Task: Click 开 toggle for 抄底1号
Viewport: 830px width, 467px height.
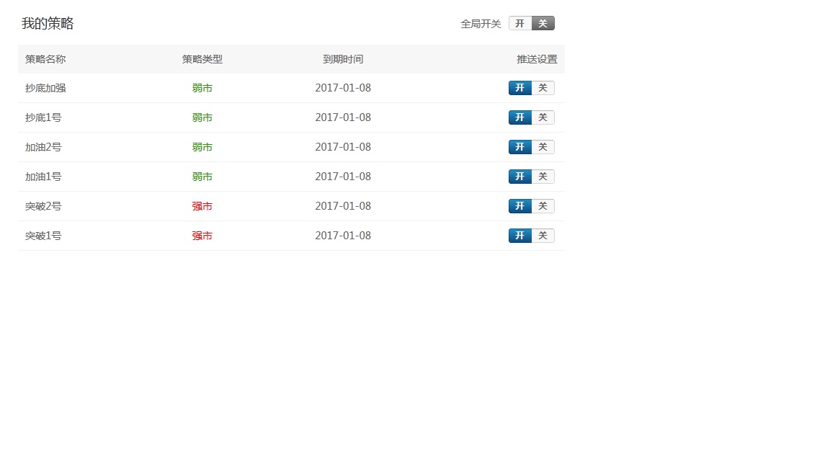Action: pos(520,117)
